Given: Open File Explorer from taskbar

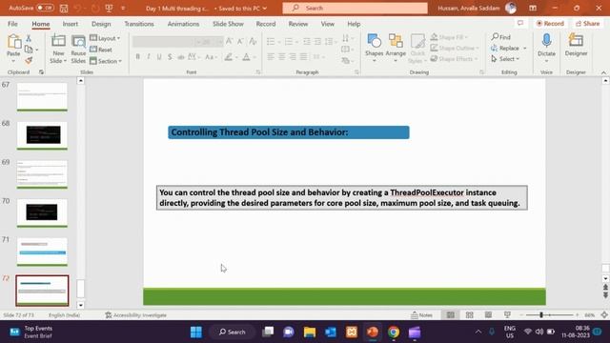Looking at the screenshot, I should 310,333.
